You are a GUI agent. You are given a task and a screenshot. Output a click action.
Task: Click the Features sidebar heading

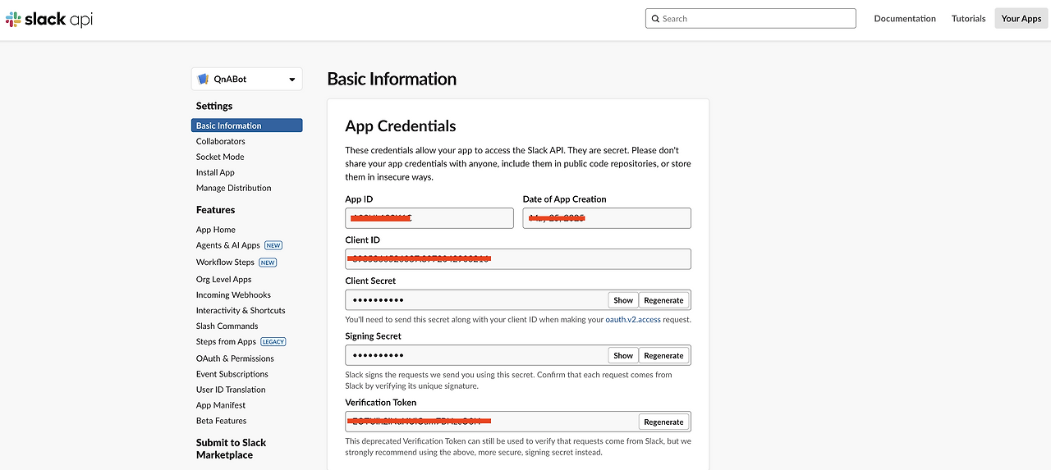[216, 210]
